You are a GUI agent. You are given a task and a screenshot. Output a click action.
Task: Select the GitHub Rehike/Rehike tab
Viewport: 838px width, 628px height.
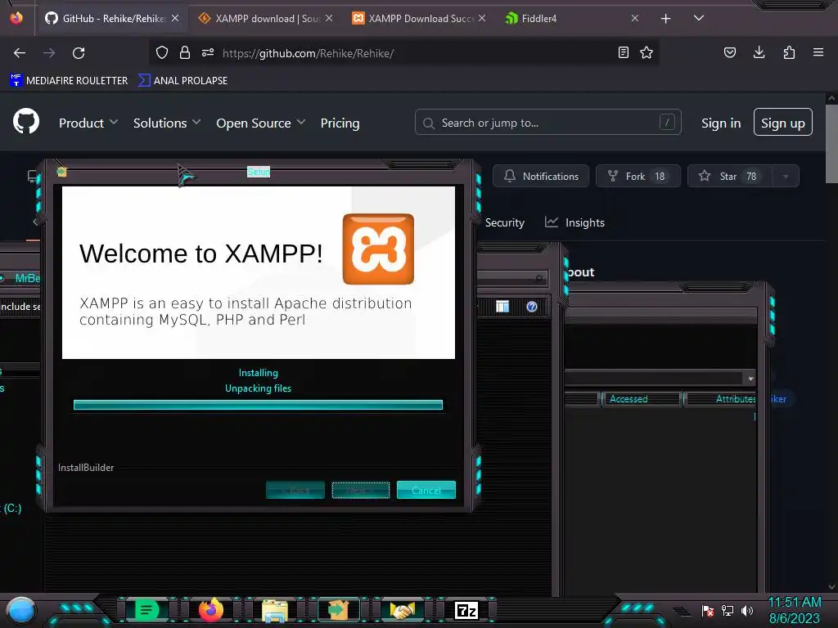tap(112, 19)
